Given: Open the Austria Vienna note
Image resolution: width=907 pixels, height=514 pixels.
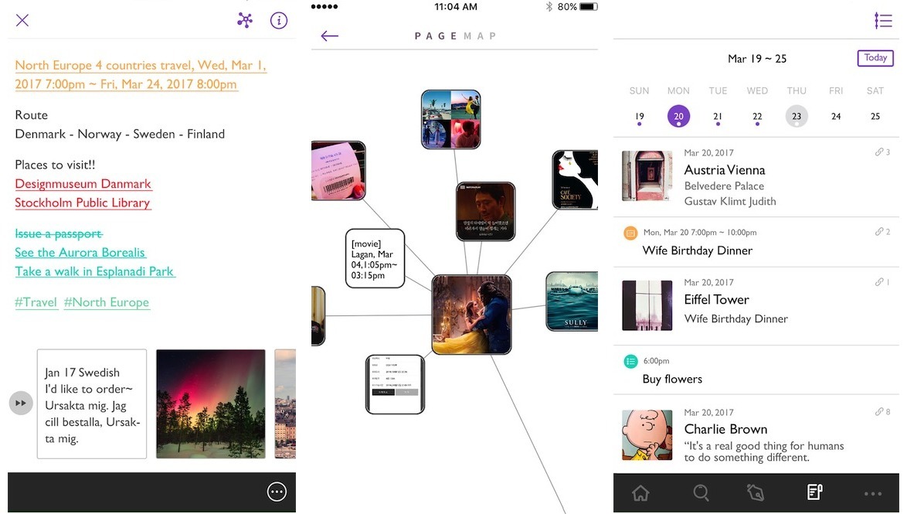Looking at the screenshot, I should click(756, 177).
